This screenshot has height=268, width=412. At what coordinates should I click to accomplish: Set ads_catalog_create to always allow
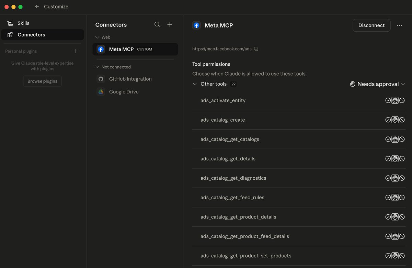pyautogui.click(x=388, y=120)
